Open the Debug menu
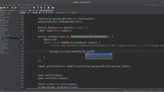164x92 pixels. pyautogui.click(x=28, y=5)
